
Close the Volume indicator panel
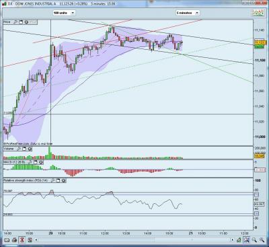(x=30, y=149)
